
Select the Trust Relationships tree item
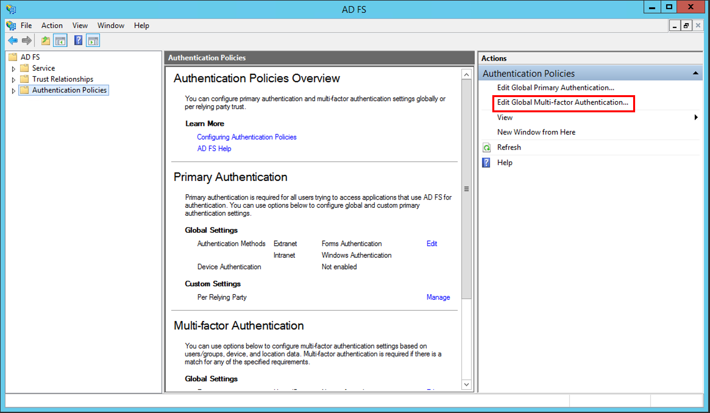[x=62, y=79]
